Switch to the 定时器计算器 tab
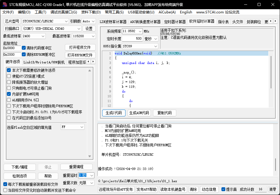 [x=175, y=21]
